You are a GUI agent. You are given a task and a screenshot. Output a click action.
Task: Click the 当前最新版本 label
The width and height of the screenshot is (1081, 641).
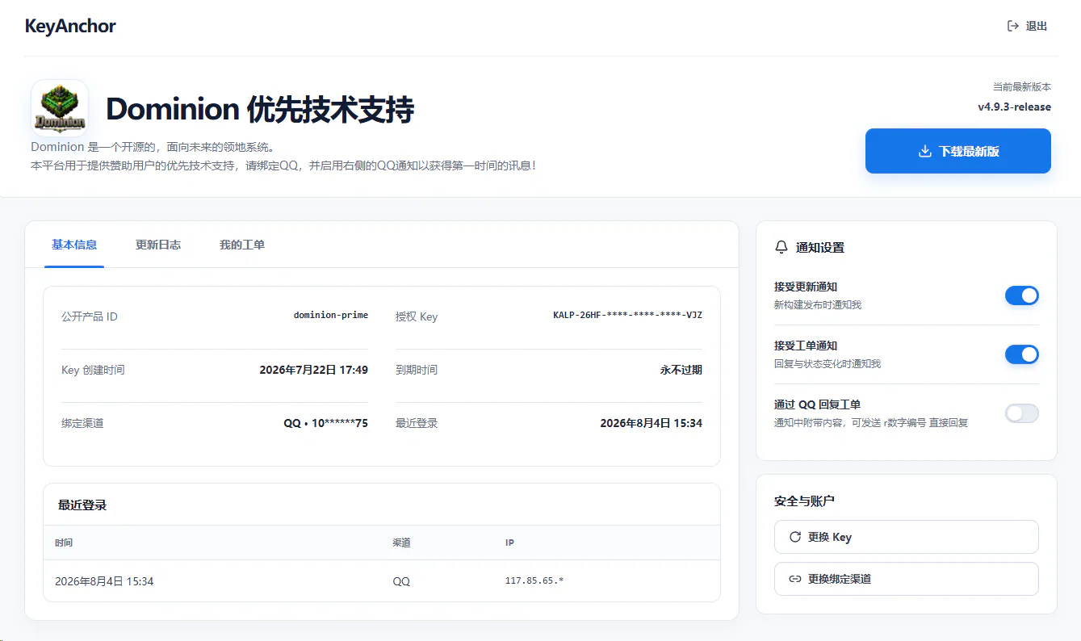pyautogui.click(x=1022, y=86)
